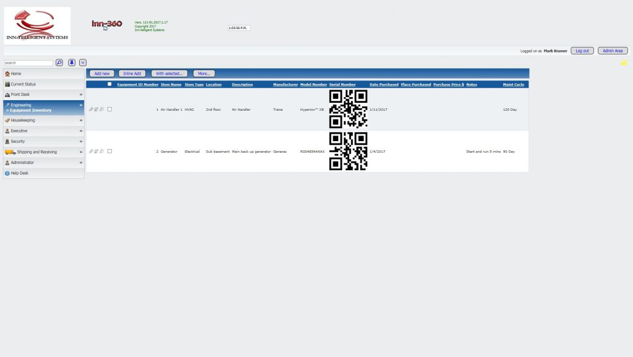Open the Security menu label
Viewport: 633px width, 357px height.
pos(18,141)
